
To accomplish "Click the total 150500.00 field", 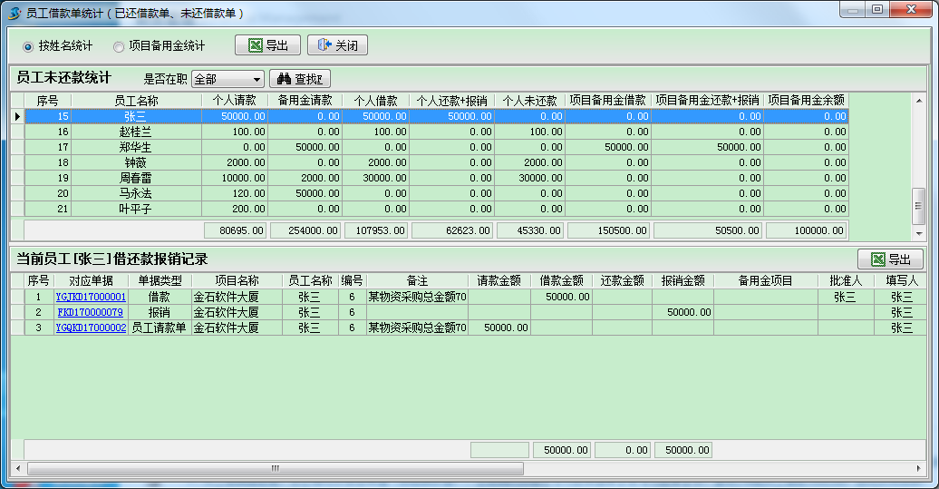I will point(608,230).
